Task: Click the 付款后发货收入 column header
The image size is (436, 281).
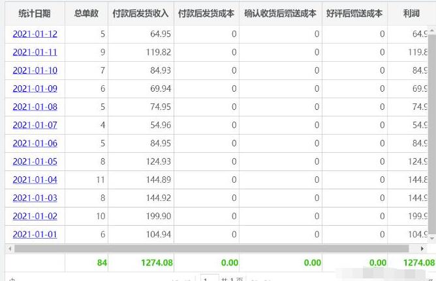Action: (x=141, y=13)
